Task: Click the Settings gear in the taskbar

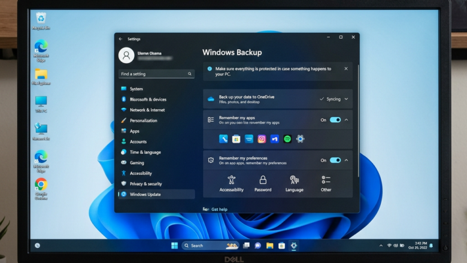Action: pos(293,246)
